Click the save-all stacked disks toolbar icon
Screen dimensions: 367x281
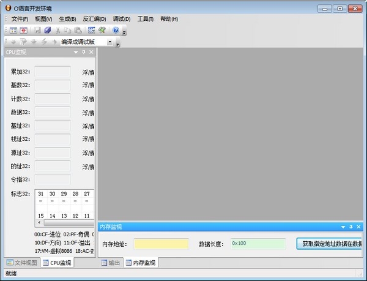[x=48, y=30]
